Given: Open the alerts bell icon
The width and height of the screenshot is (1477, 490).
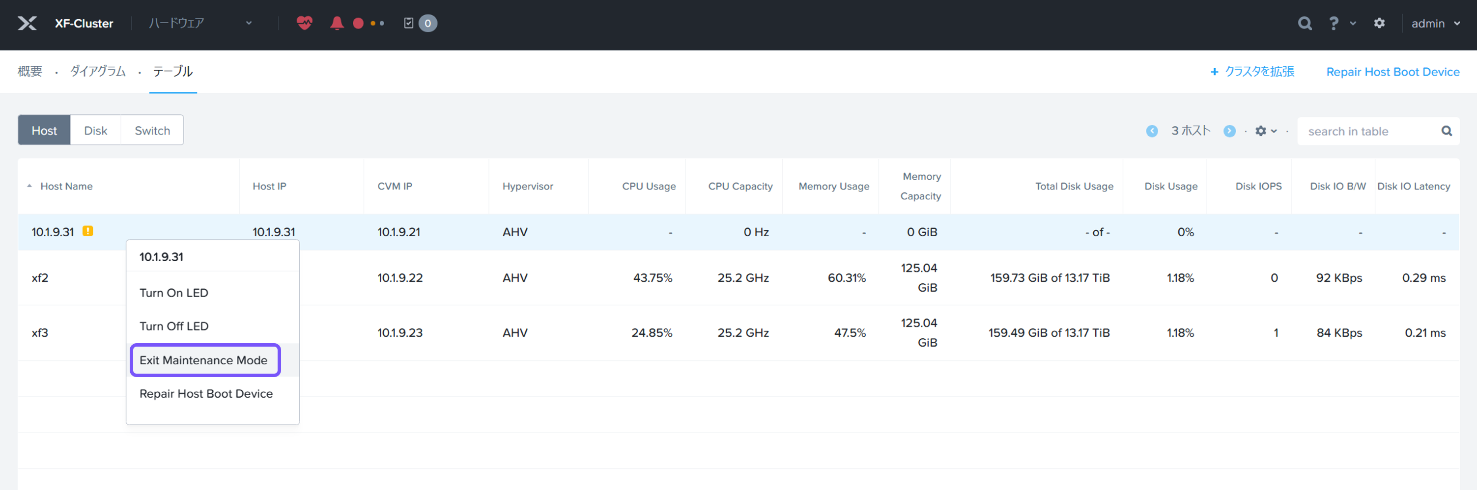Looking at the screenshot, I should pos(337,24).
